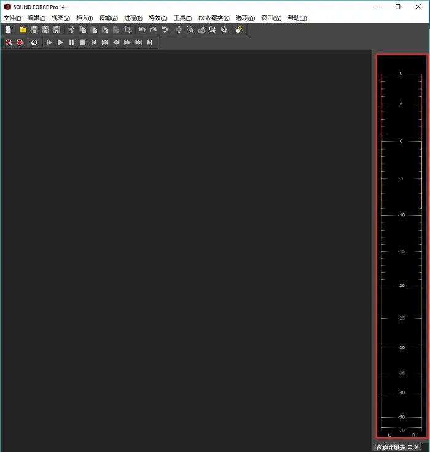Click the Crop tool icon
This screenshot has height=452, width=430.
127,29
